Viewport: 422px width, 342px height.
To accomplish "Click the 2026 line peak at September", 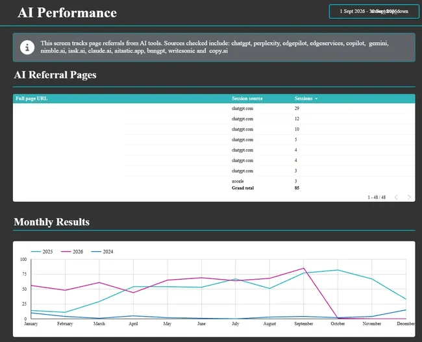I will [x=304, y=268].
